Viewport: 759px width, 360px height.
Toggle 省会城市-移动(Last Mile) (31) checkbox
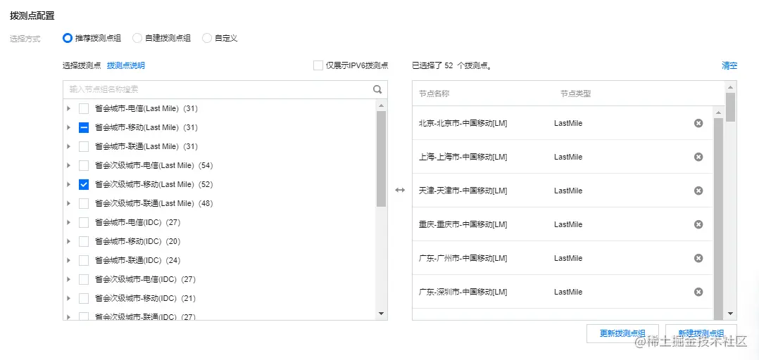[x=84, y=127]
